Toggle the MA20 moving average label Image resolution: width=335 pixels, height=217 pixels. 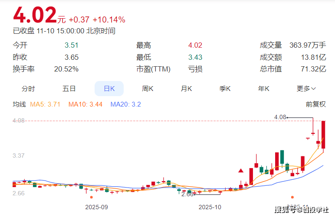pyautogui.click(x=125, y=104)
